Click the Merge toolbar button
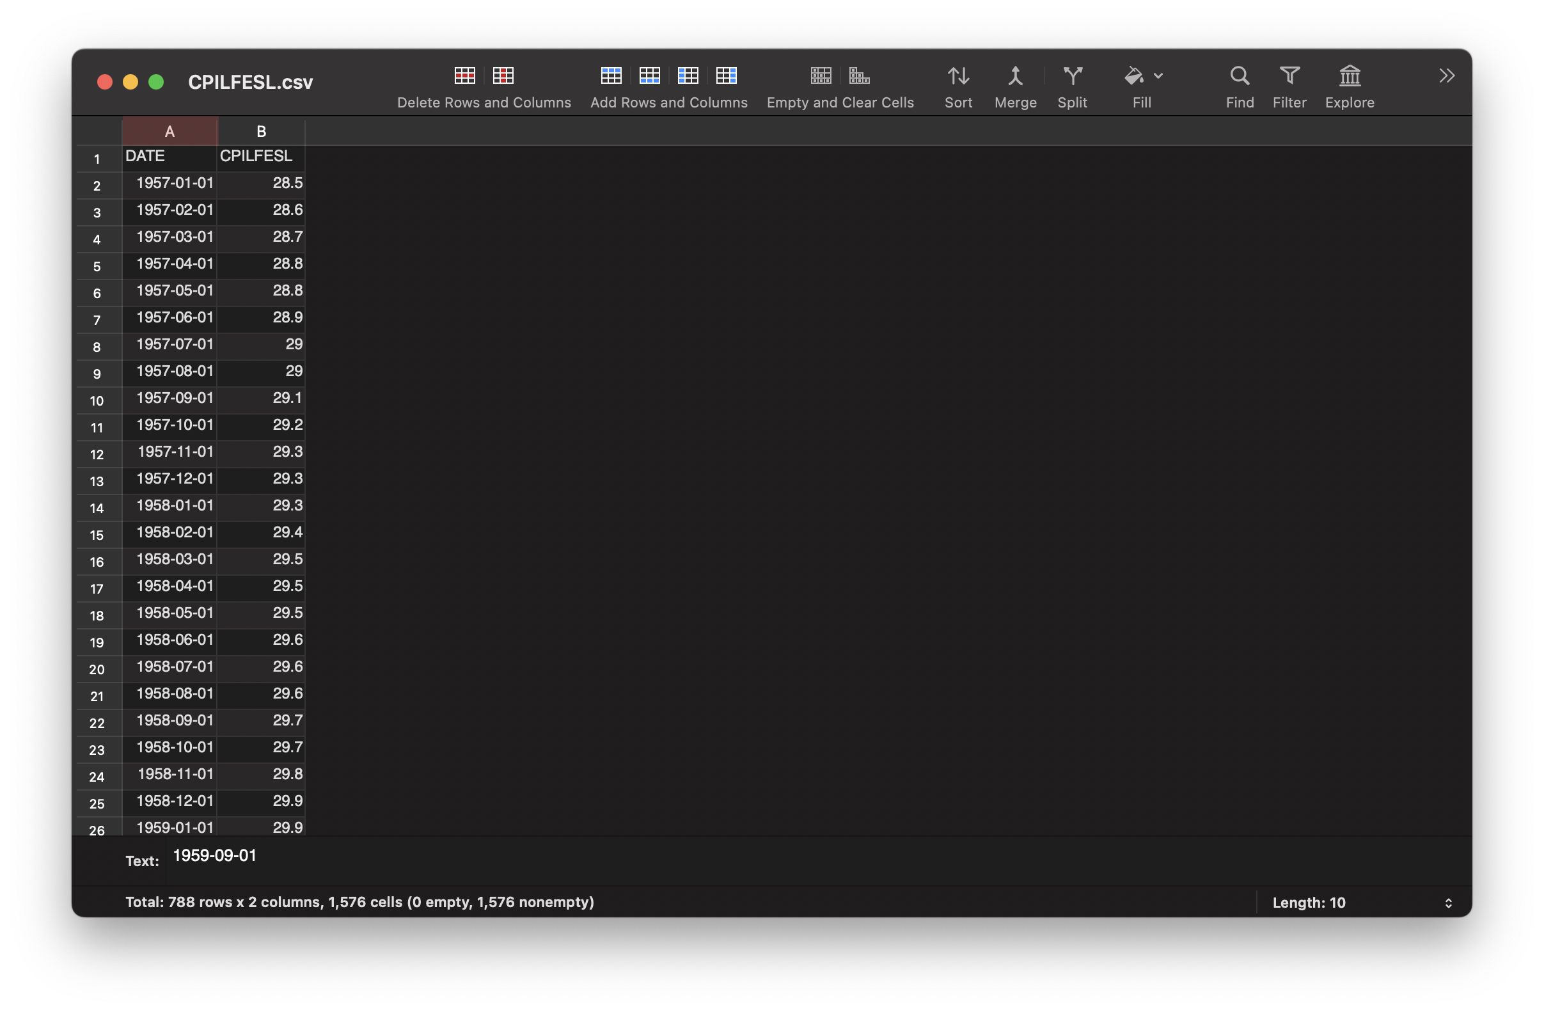 pos(1015,76)
